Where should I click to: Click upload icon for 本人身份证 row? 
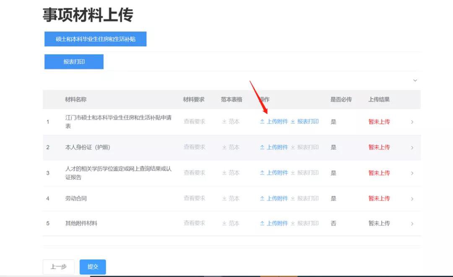[262, 147]
